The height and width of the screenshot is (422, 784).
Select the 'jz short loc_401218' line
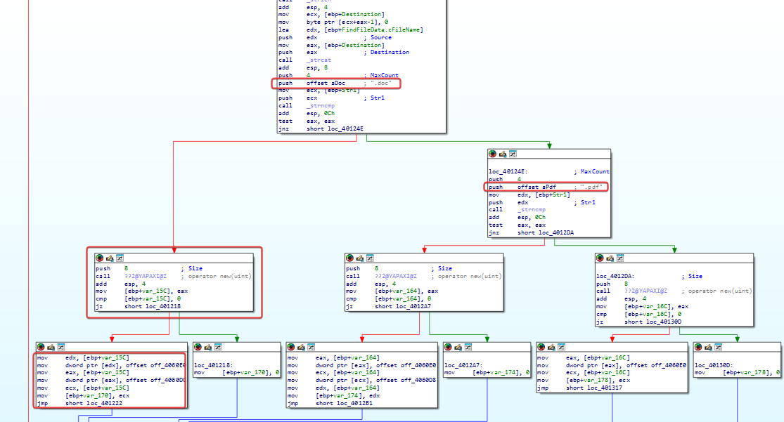[138, 307]
